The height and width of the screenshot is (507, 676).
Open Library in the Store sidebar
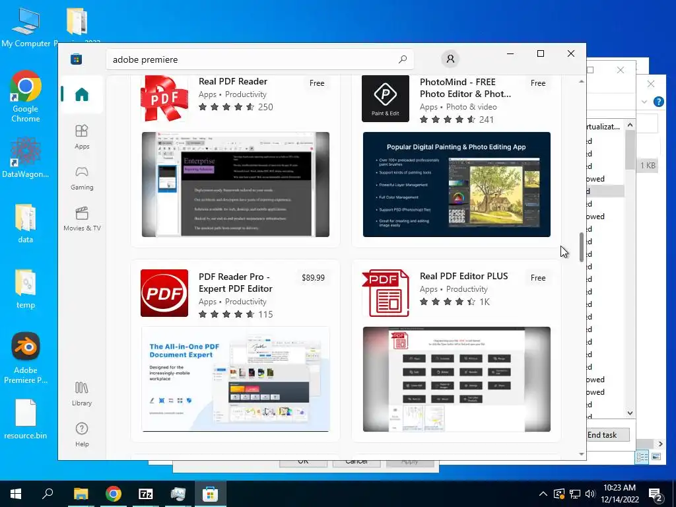(x=81, y=394)
